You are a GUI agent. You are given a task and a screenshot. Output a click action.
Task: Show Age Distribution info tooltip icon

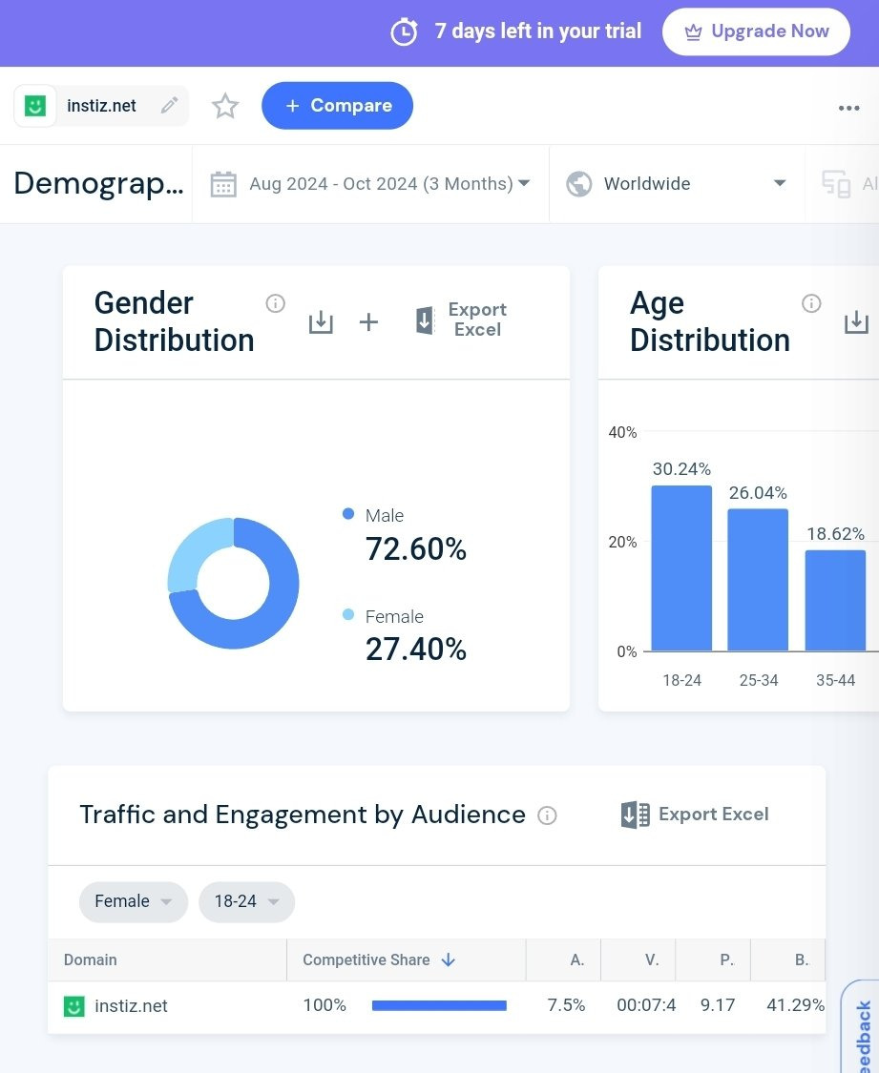click(x=811, y=303)
